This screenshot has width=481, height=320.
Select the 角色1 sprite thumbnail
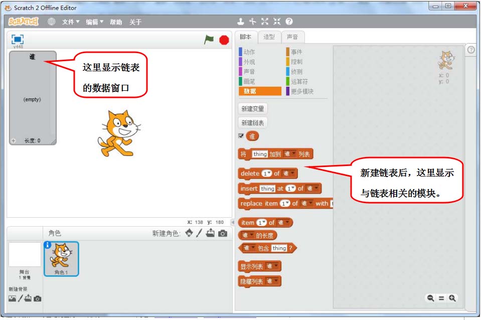point(61,258)
